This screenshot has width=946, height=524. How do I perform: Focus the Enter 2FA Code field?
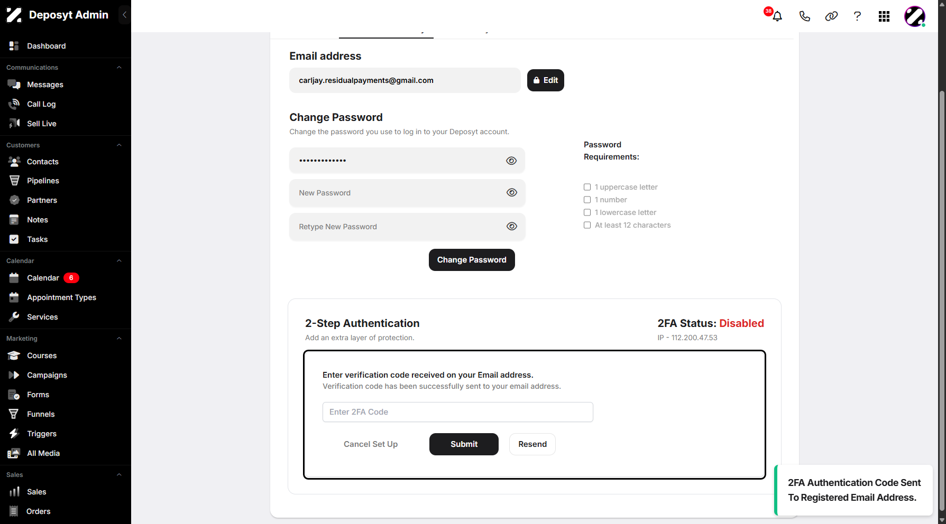click(458, 412)
